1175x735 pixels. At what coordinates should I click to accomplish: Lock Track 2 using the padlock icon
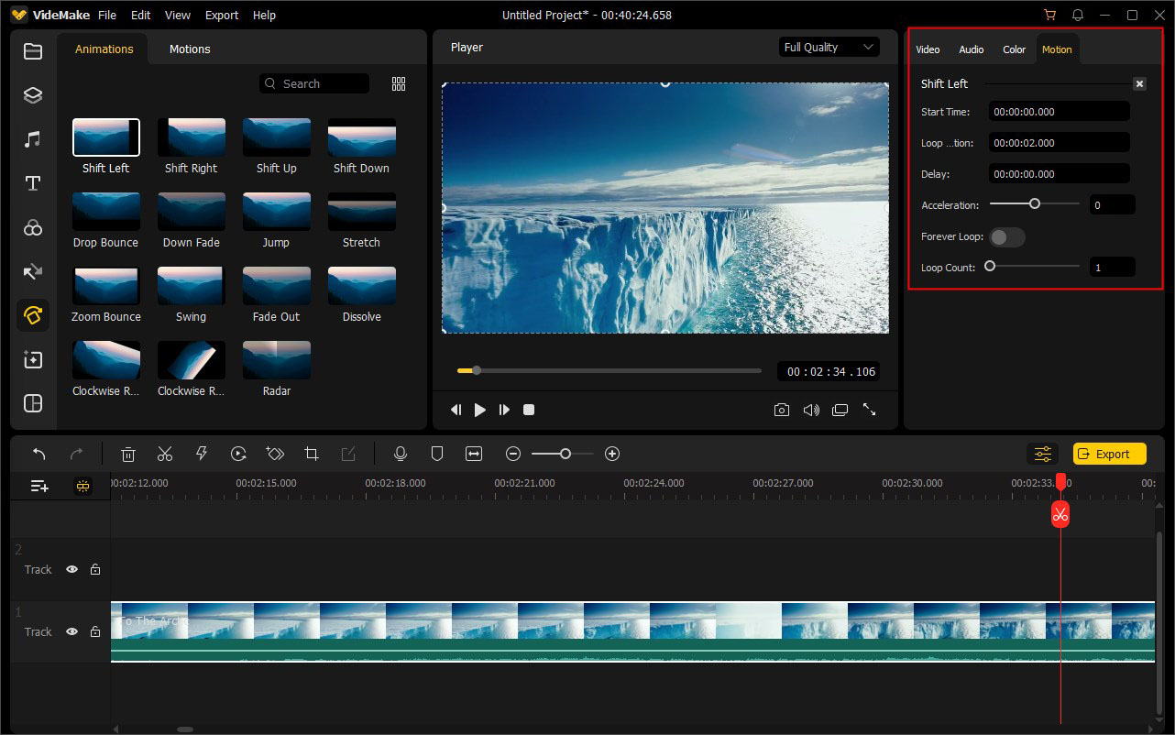tap(95, 569)
